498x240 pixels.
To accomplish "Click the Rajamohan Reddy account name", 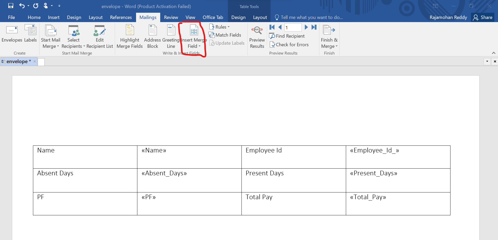I will coord(448,17).
